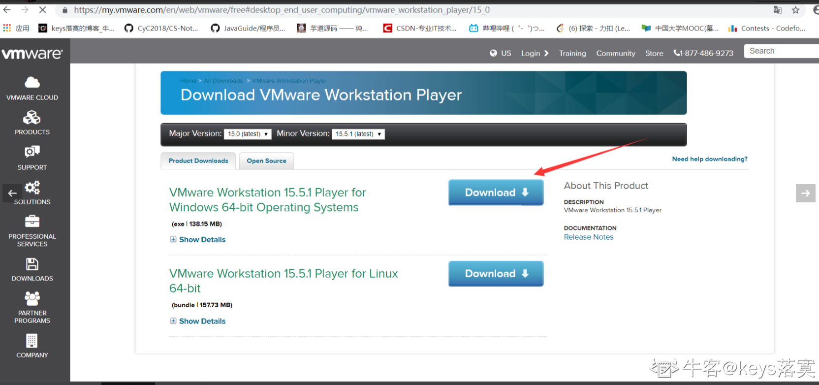Open the browser apps grid bookmark
This screenshot has width=819, height=385.
16,29
